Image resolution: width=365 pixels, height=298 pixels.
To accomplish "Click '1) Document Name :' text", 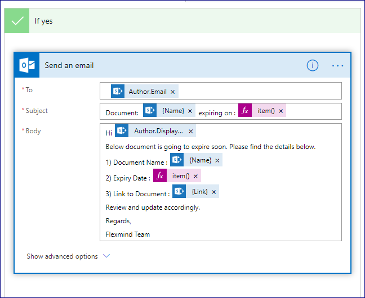I will coord(136,162).
